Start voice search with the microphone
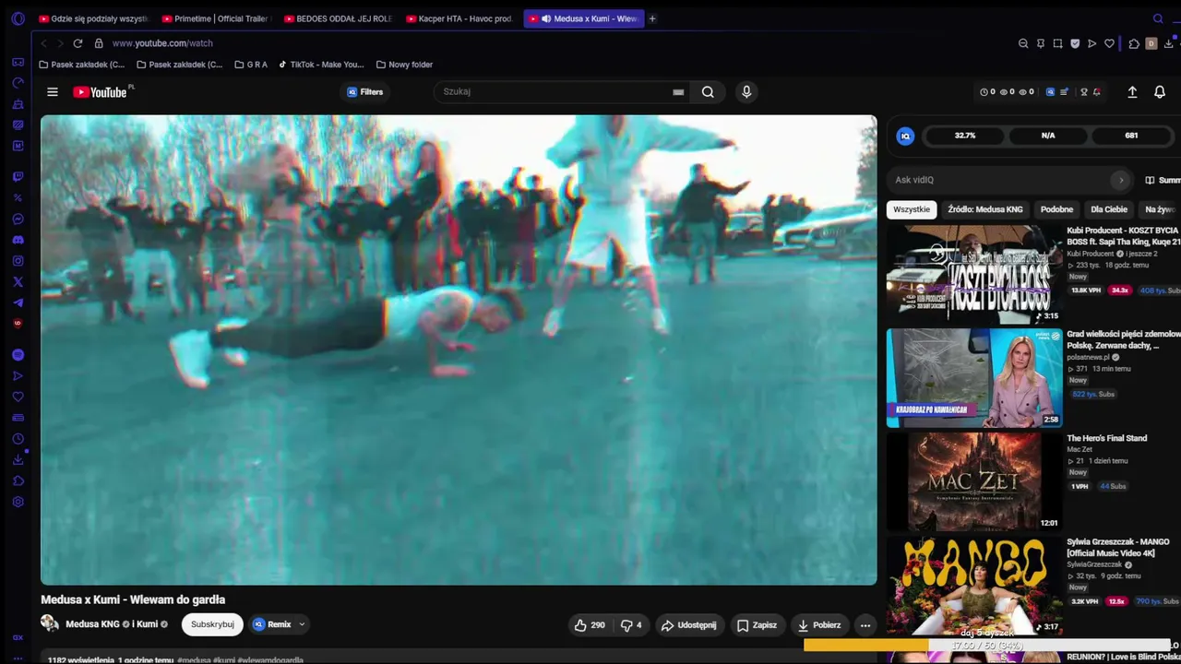1181x664 pixels. tap(746, 91)
